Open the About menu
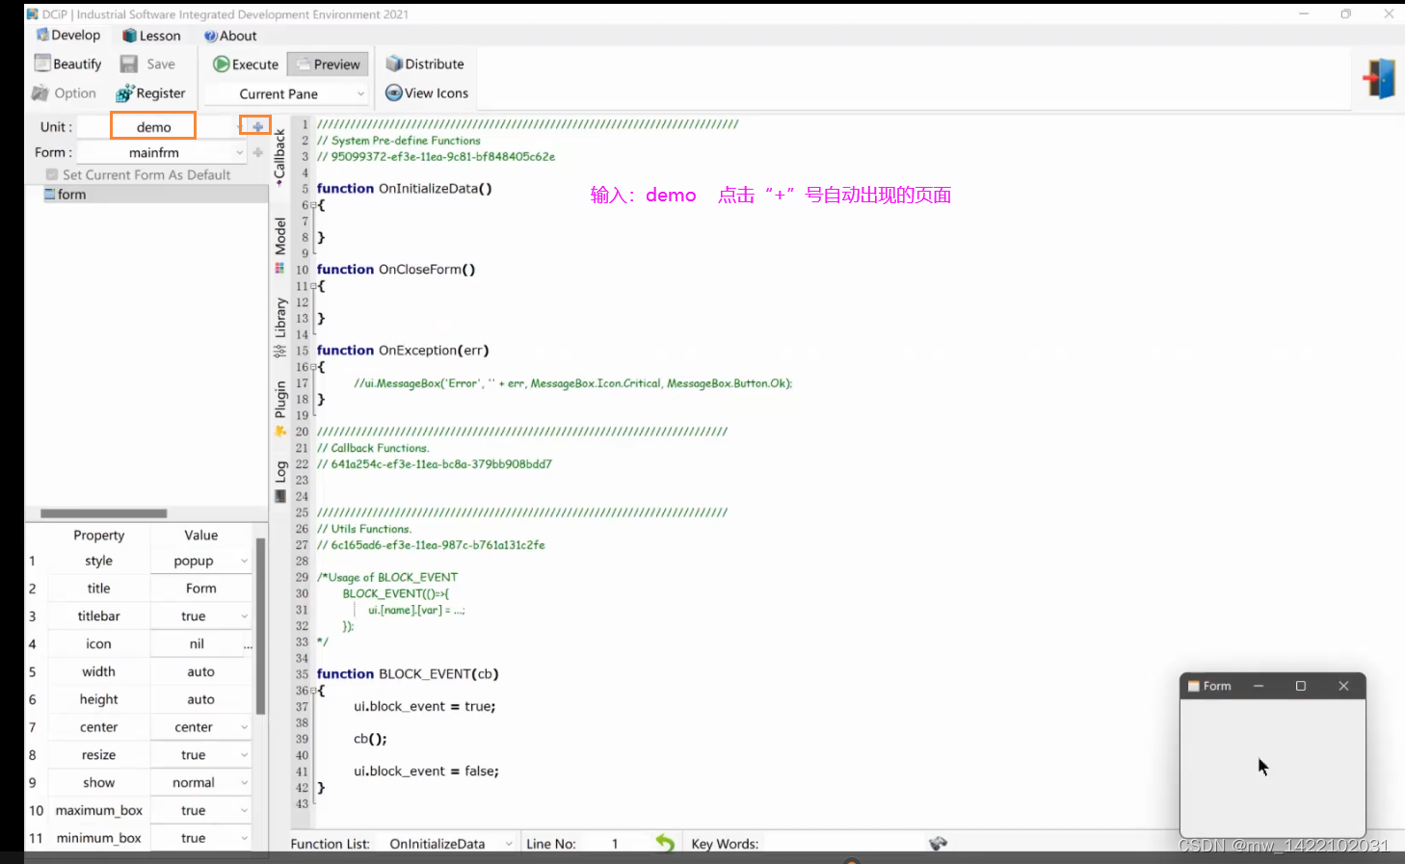The width and height of the screenshot is (1405, 864). [230, 36]
